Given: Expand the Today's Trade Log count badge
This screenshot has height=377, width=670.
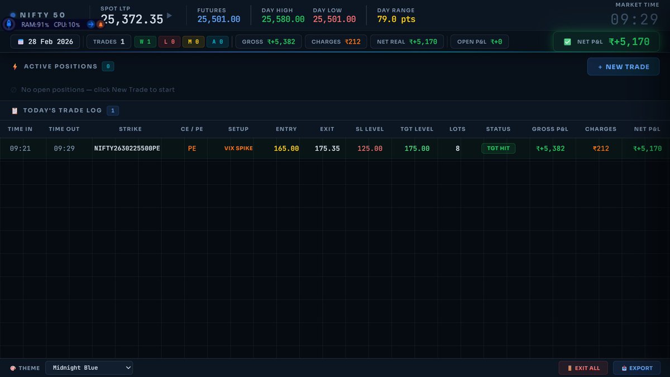Looking at the screenshot, I should (112, 110).
